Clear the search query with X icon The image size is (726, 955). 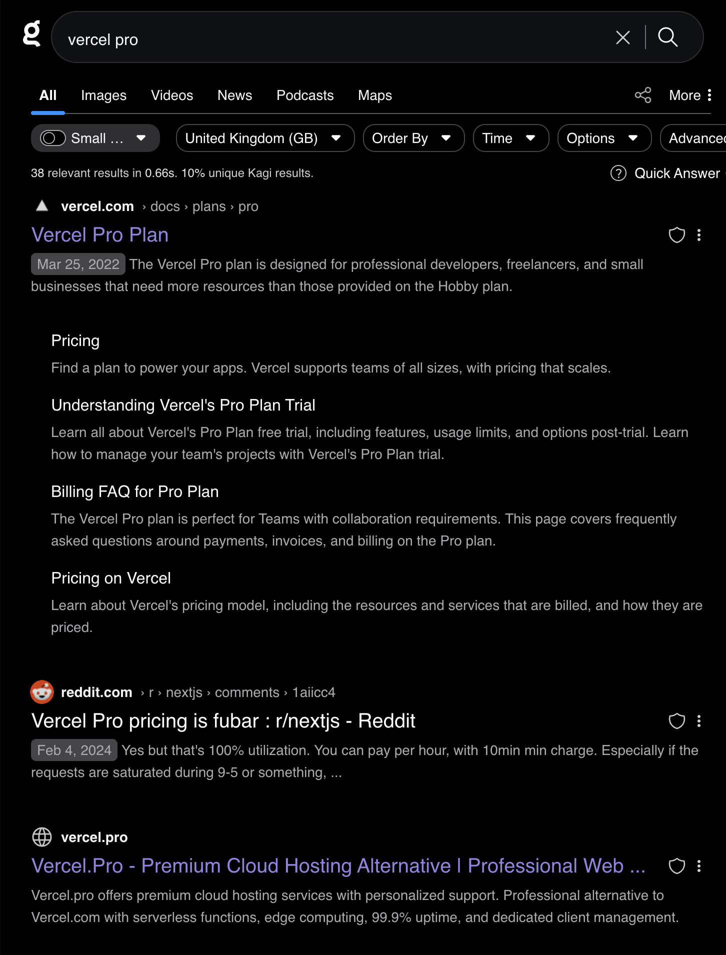pos(622,37)
